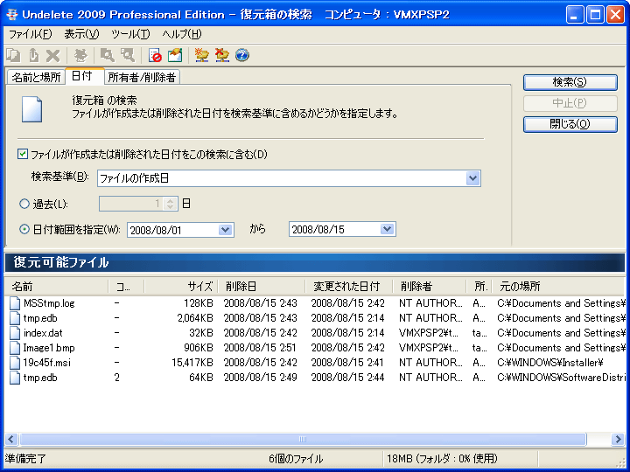Open the start date 2008/08/01 dropdown

click(x=225, y=230)
